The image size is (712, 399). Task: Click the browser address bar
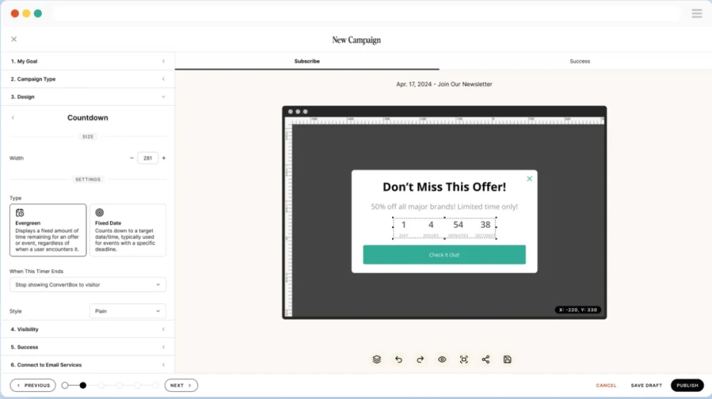click(x=366, y=14)
